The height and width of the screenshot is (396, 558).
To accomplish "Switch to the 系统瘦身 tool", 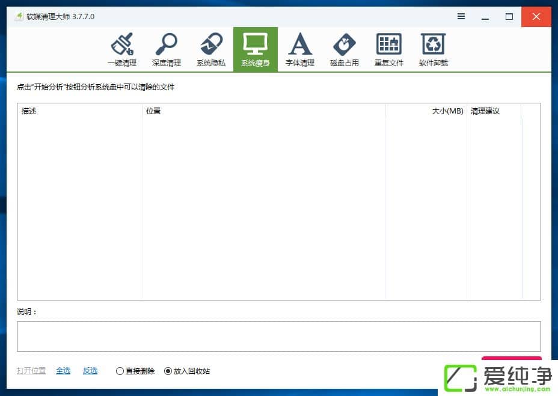I will pyautogui.click(x=255, y=49).
